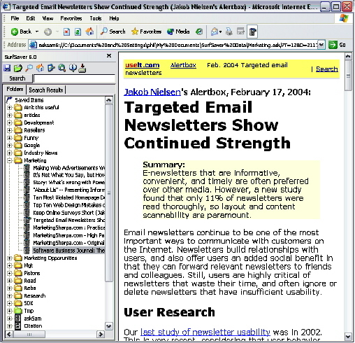355x343 pixels.
Task: Open the Favorites menu
Action: 71,18
